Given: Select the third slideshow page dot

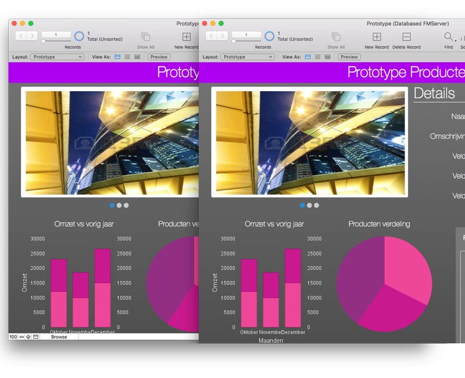Looking at the screenshot, I should point(317,205).
